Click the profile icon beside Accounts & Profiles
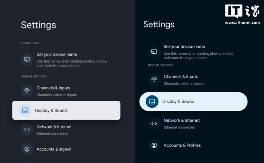This screenshot has height=163, width=264. click(154, 145)
